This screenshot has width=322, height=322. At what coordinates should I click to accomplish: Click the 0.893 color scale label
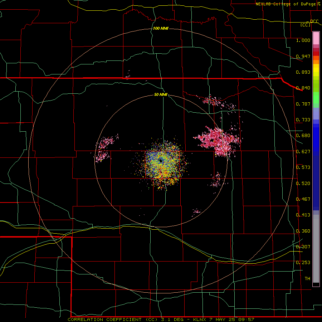(303, 72)
